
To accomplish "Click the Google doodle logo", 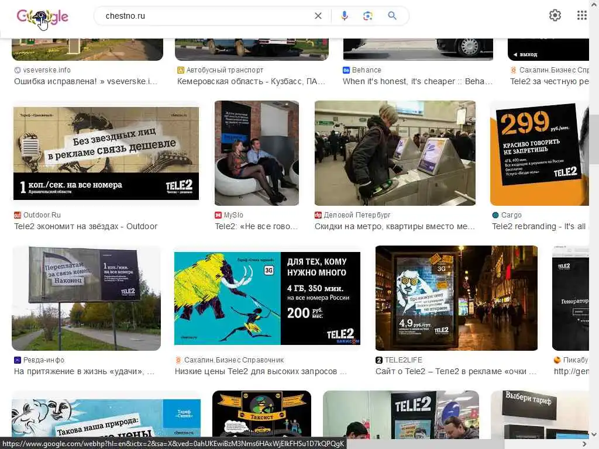I will point(42,17).
